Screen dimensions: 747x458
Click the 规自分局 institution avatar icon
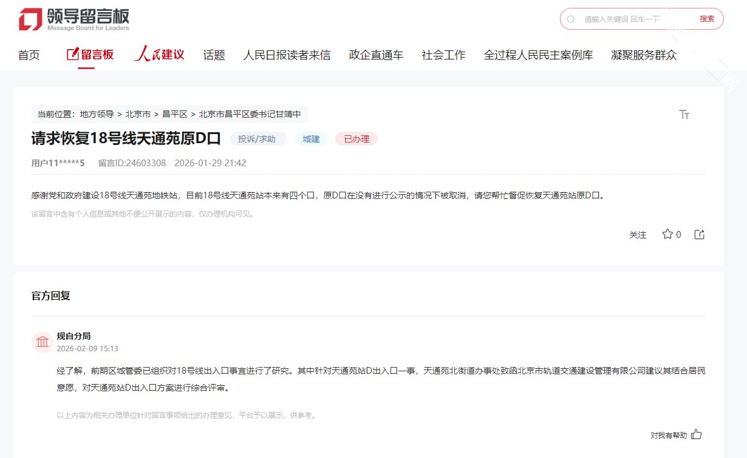tap(43, 342)
